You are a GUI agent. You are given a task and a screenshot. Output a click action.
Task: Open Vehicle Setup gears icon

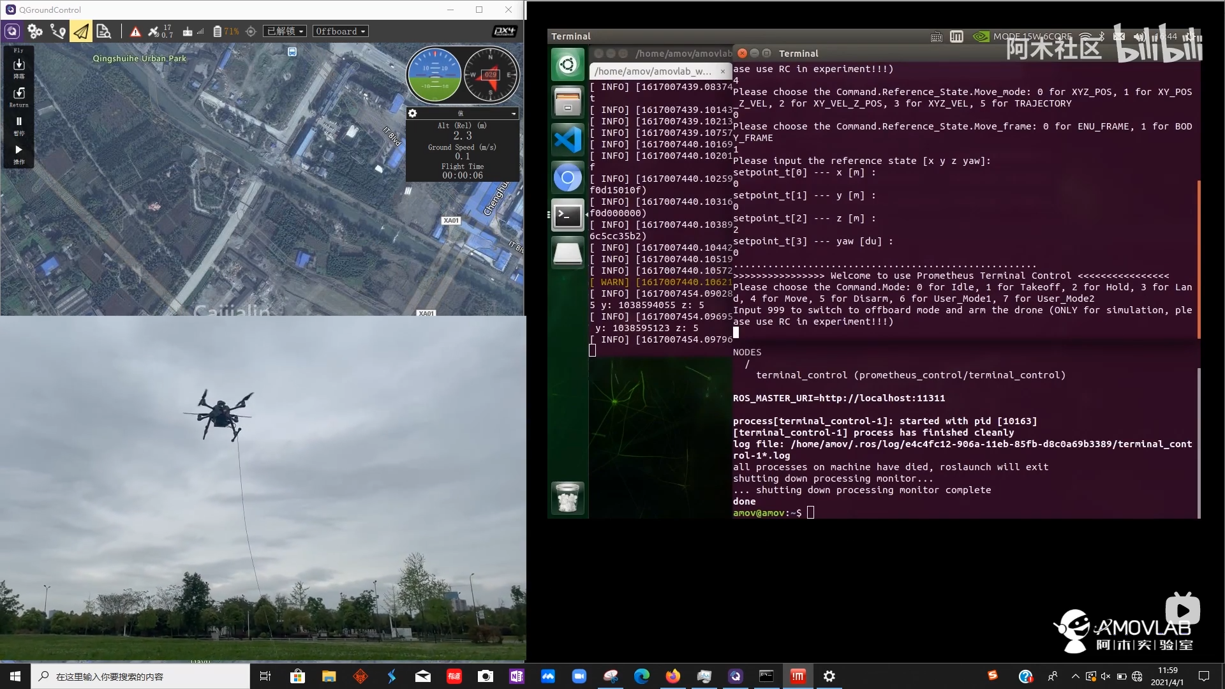[x=35, y=31]
